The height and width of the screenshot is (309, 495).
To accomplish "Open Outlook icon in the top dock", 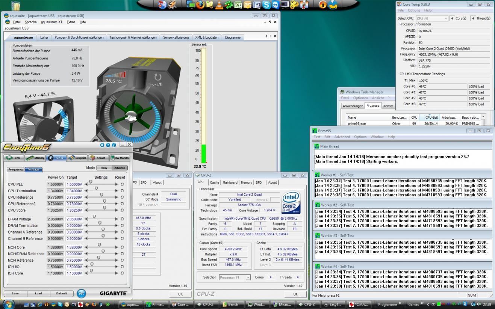I will 248,5.
